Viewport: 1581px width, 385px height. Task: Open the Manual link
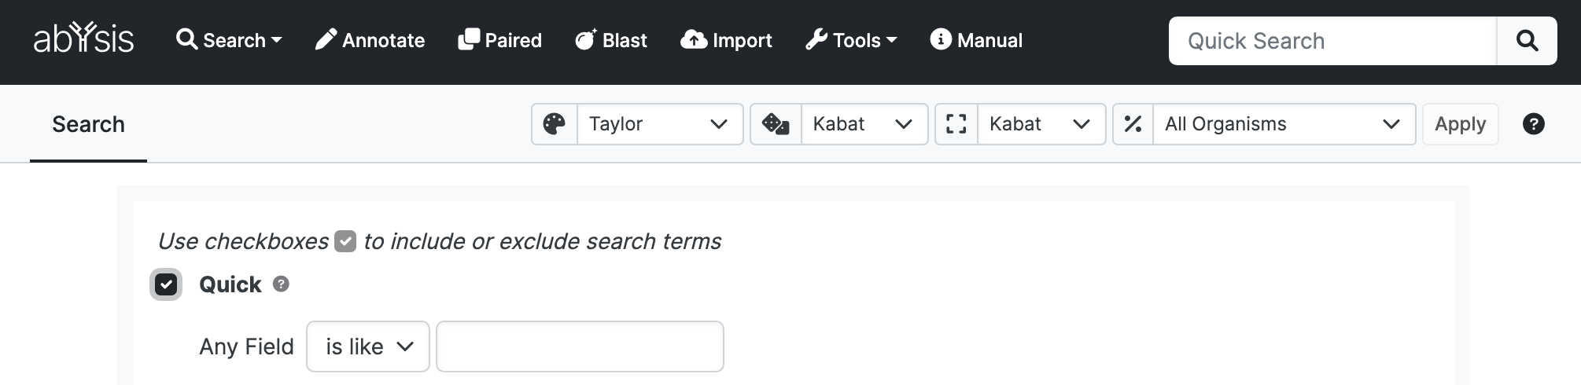click(x=976, y=40)
